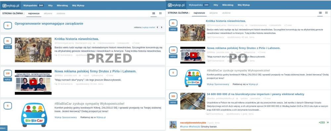Open @DominiqueLarrey profile in PO screenshot
This screenshot has width=331, height=131.
[x=216, y=25]
